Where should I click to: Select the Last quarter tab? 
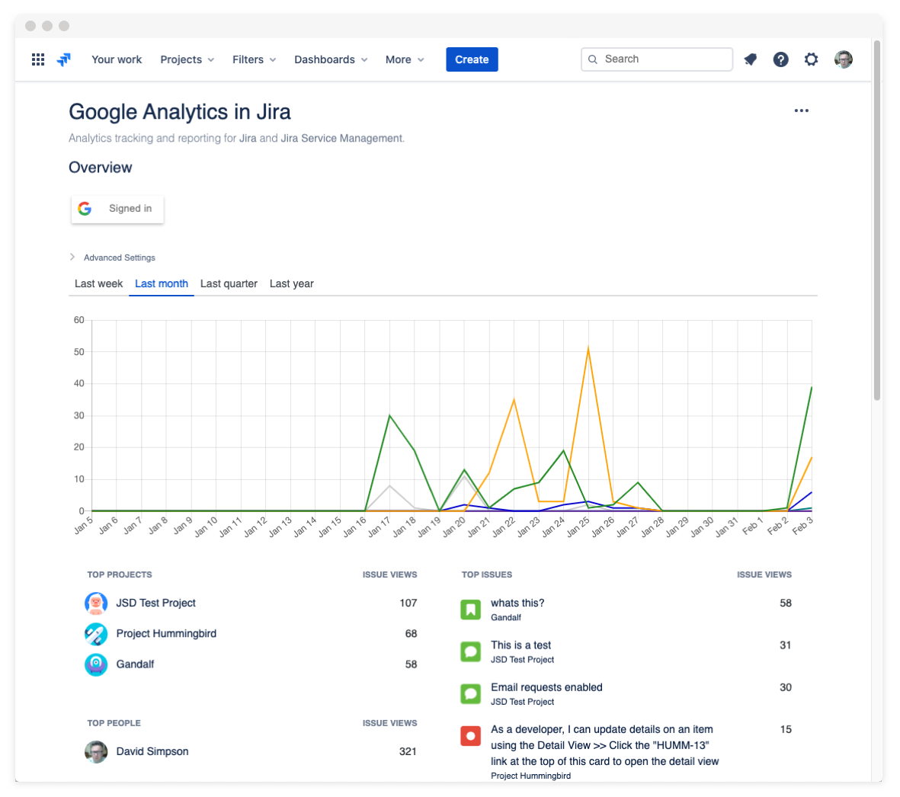tap(229, 283)
